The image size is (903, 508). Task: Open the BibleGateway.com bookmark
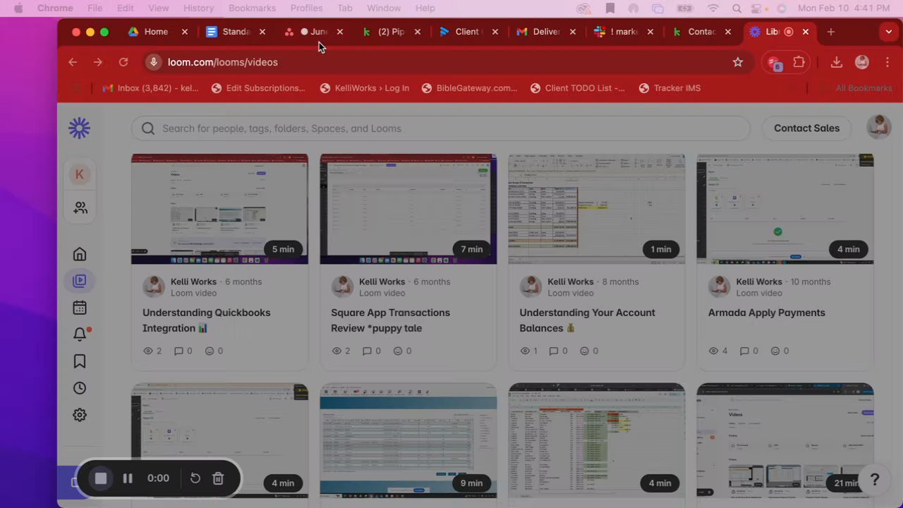470,88
